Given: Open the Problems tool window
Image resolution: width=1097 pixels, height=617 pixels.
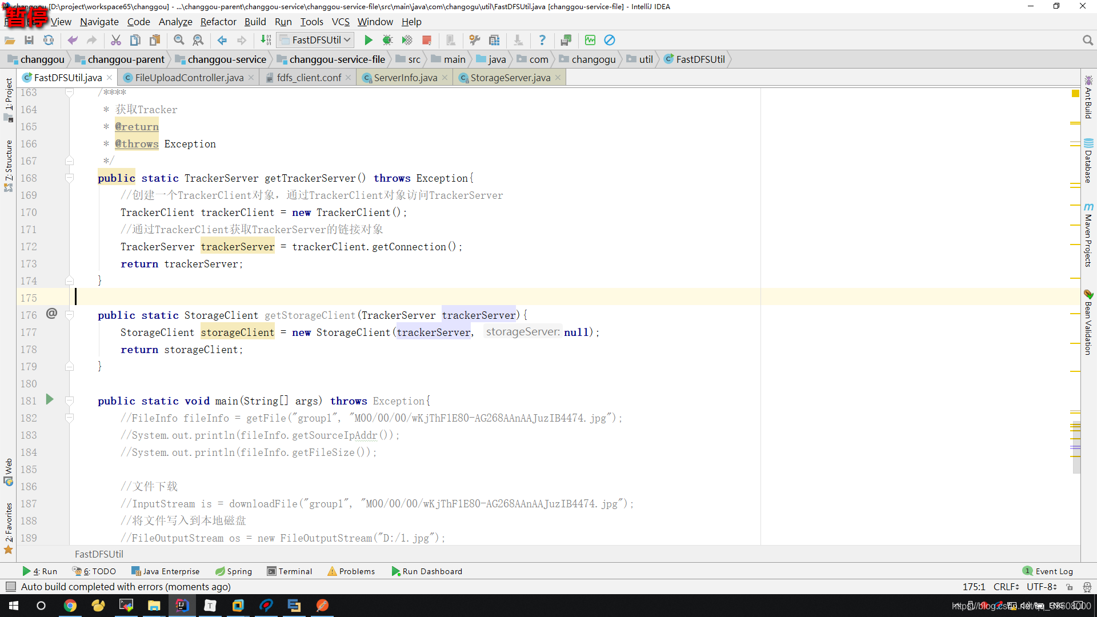Looking at the screenshot, I should coord(351,571).
